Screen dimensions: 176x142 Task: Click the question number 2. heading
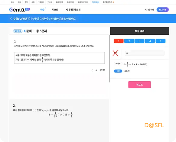14,105
